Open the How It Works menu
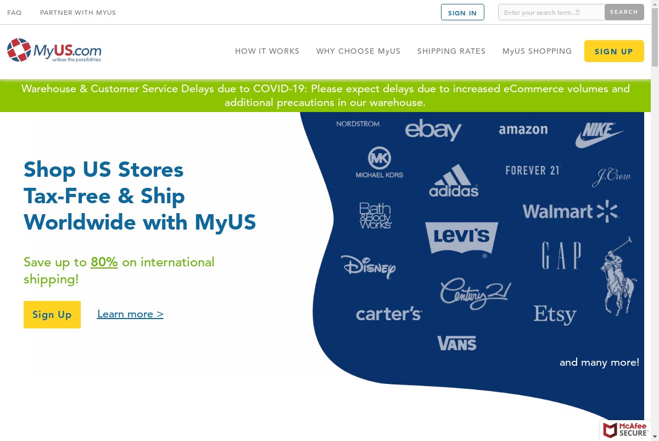659x441 pixels. click(x=267, y=51)
